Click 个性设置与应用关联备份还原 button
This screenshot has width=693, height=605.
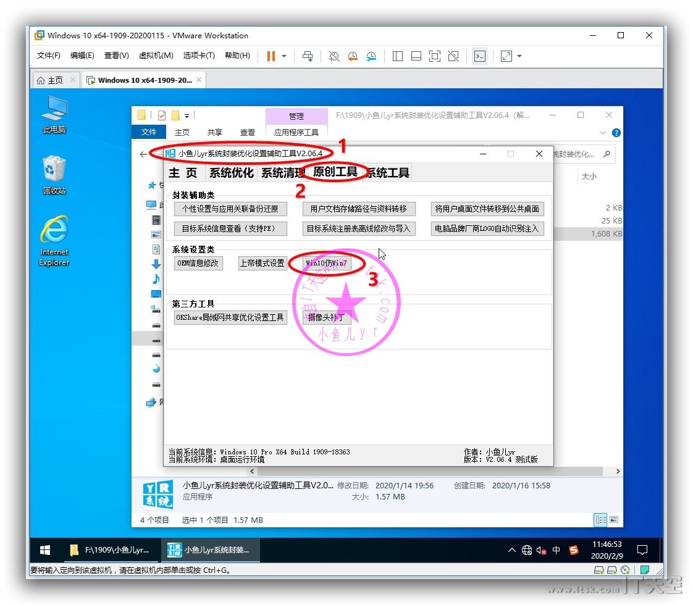(230, 209)
